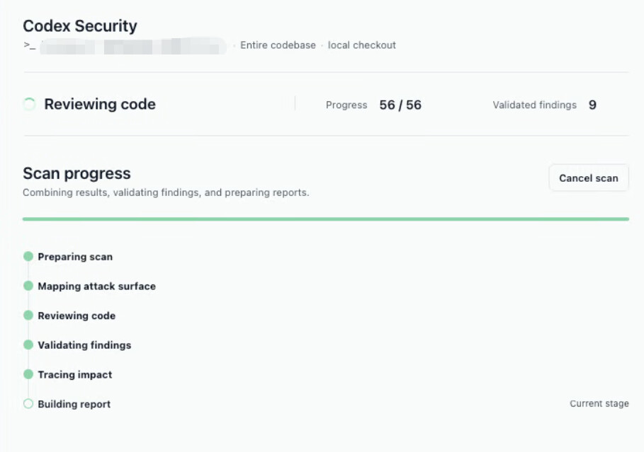Click the Validating findings stage dot
The image size is (644, 452).
tap(28, 344)
